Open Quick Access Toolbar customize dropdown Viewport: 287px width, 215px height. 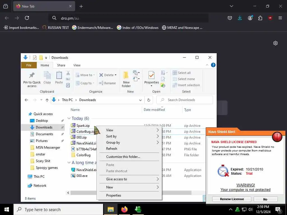click(46, 58)
